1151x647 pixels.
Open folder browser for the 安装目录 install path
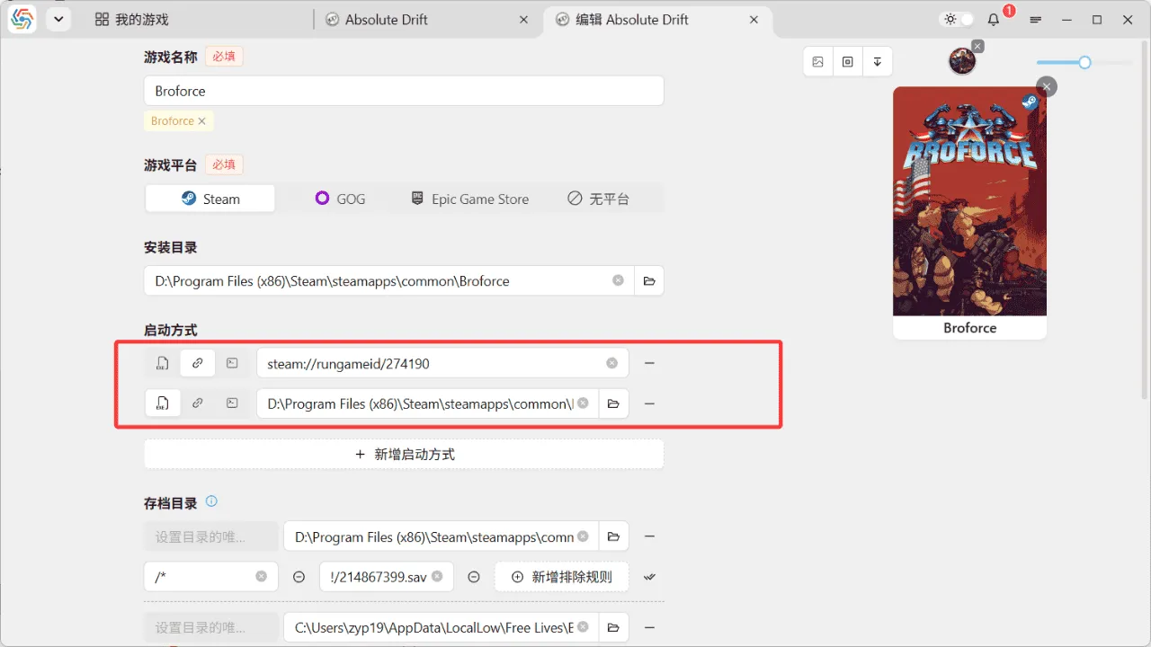pos(649,280)
